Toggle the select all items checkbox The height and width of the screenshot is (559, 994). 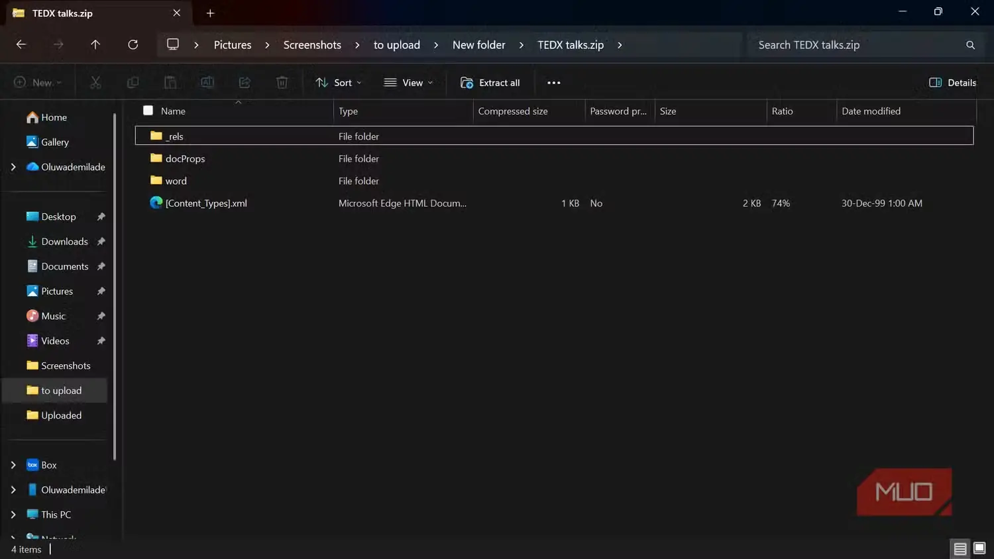click(x=148, y=111)
